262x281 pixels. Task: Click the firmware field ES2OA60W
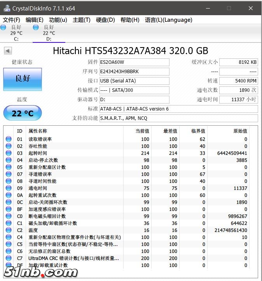coord(134,62)
